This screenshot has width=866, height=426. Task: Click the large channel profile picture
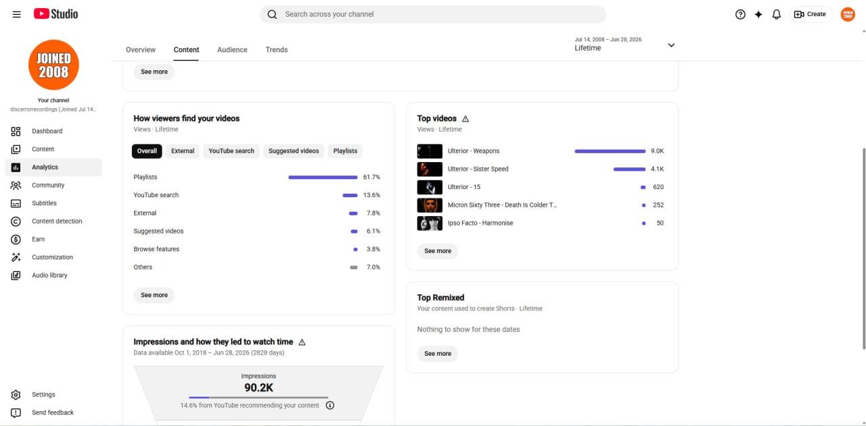[53, 65]
